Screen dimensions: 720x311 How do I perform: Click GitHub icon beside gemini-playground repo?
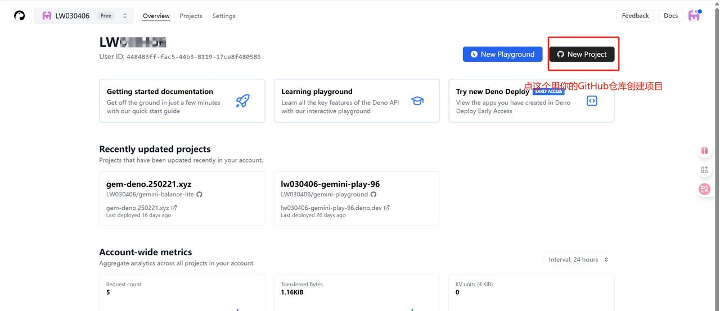[x=373, y=195]
